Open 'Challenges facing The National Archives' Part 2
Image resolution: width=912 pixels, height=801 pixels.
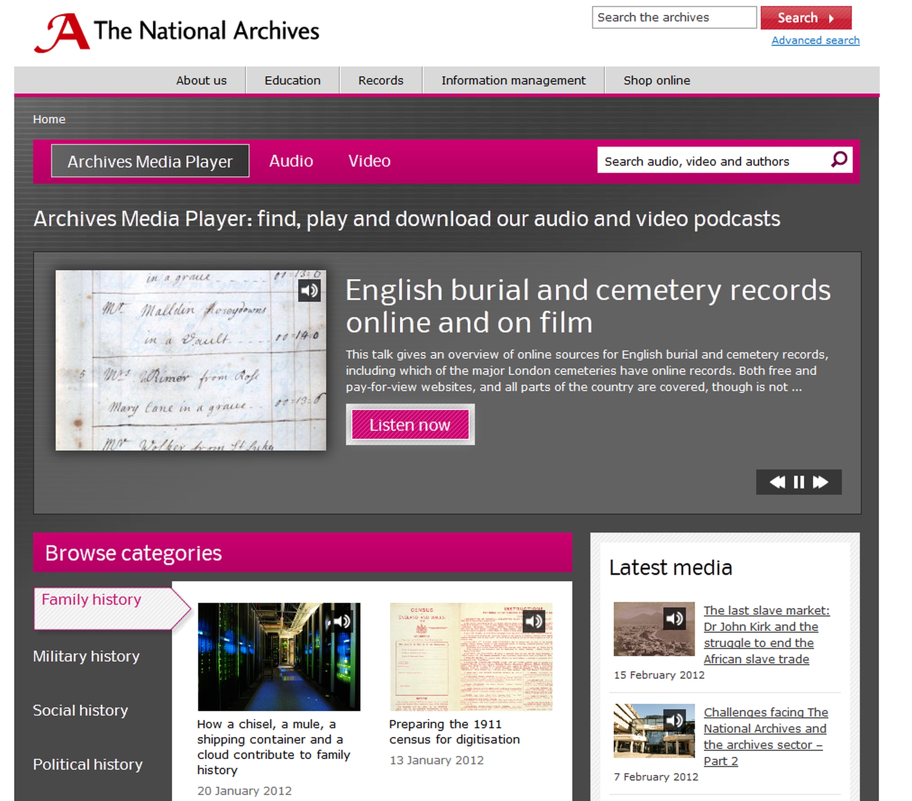click(766, 736)
